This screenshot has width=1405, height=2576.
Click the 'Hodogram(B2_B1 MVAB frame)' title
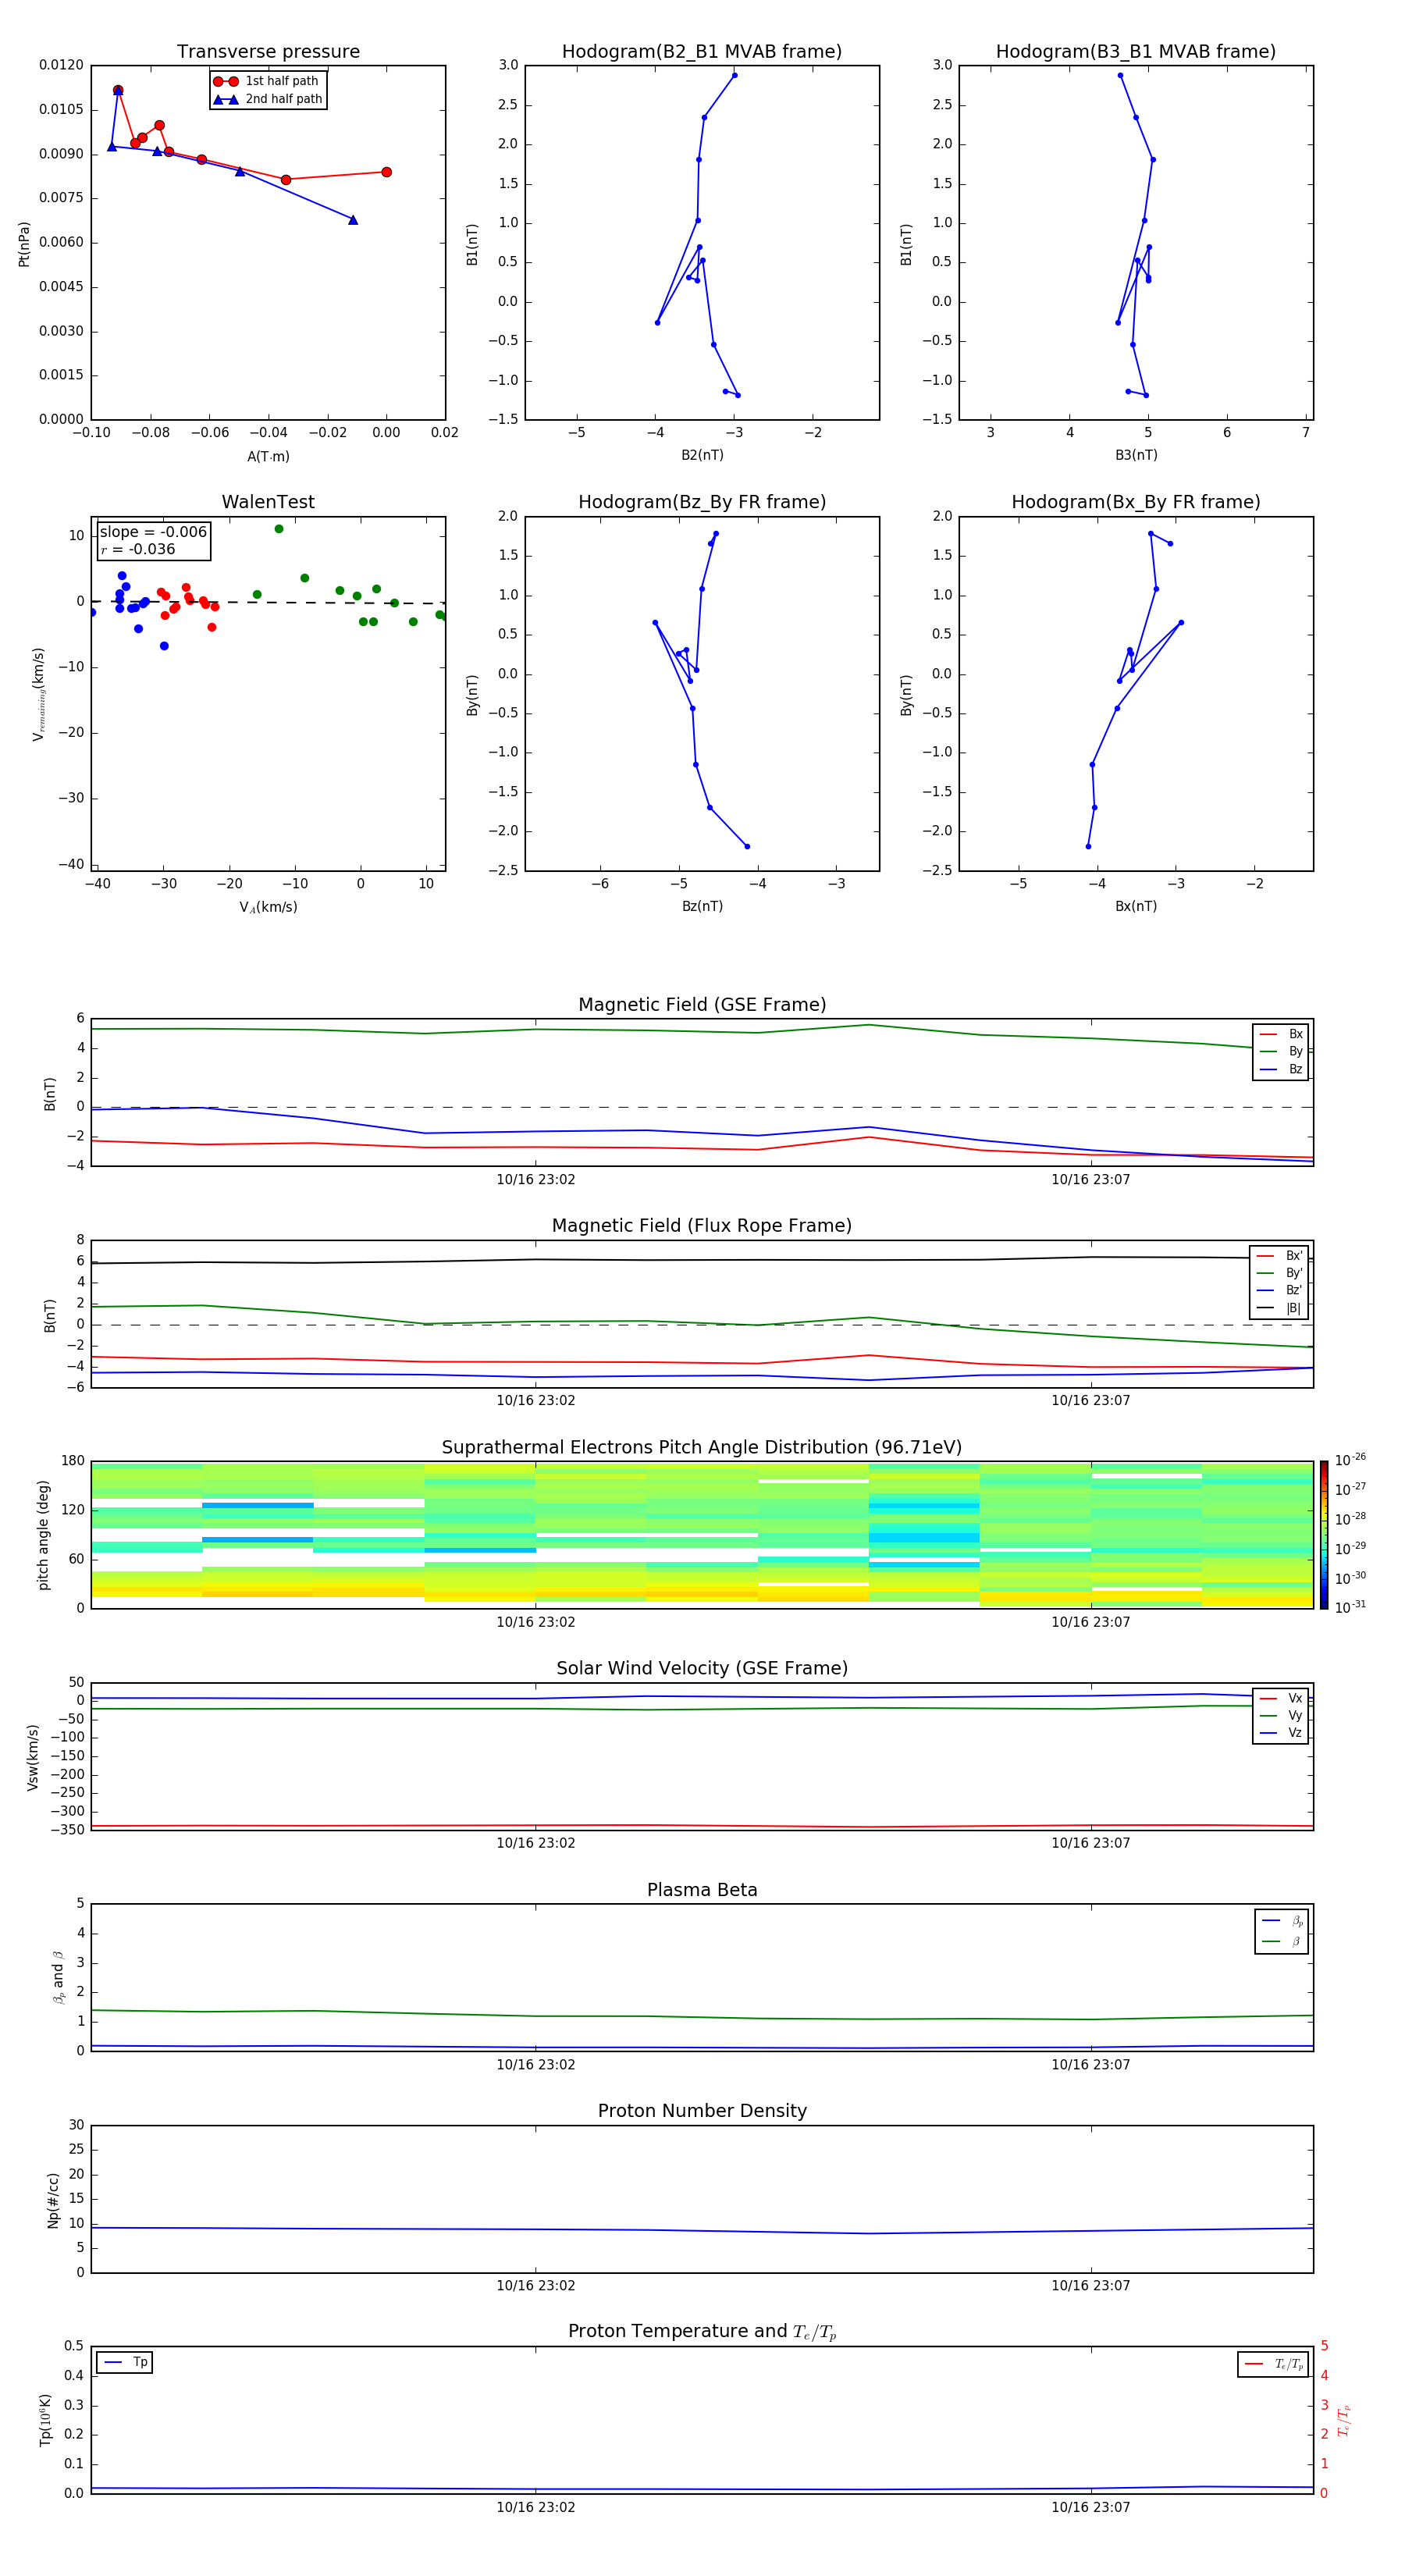(x=702, y=52)
